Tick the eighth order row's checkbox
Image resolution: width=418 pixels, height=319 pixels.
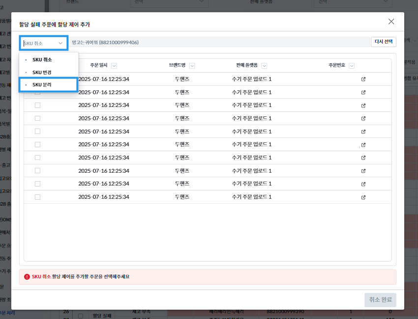[x=38, y=170]
